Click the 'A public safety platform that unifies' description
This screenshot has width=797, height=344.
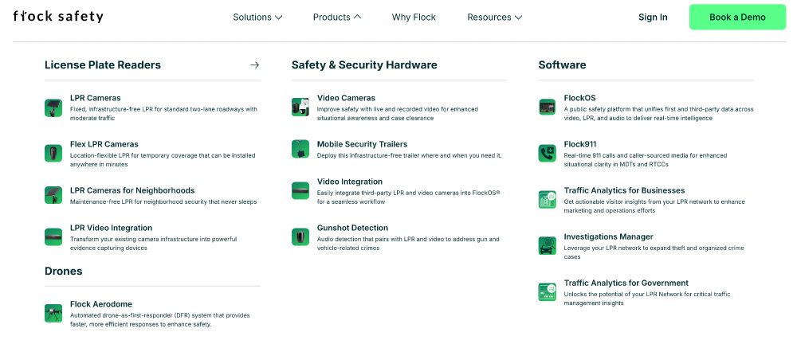[x=659, y=114]
